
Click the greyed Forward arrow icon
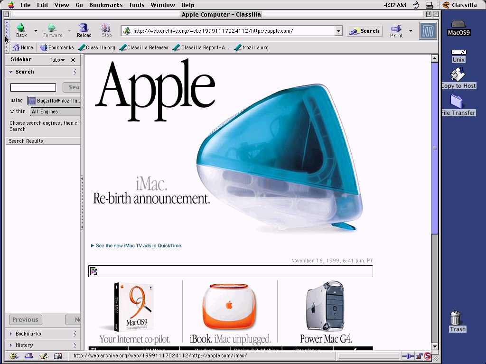[52, 28]
